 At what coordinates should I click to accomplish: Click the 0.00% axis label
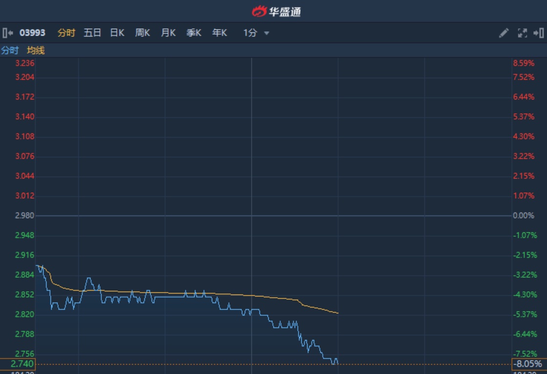click(523, 216)
